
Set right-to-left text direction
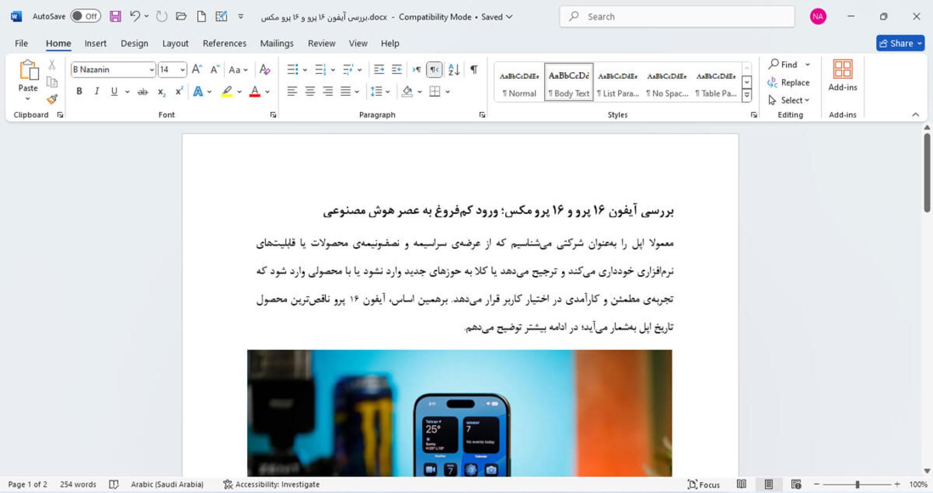click(x=434, y=70)
